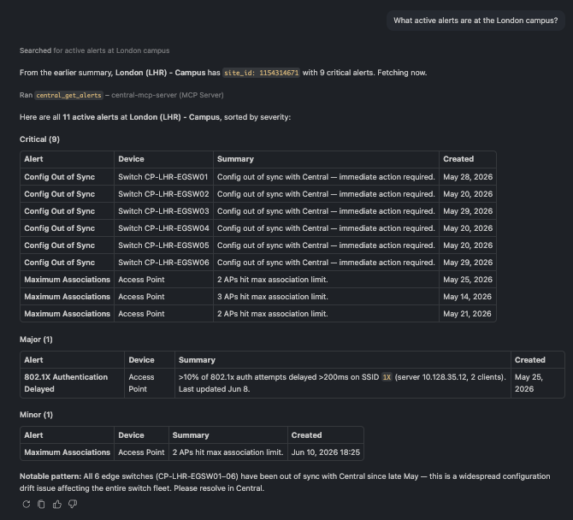Image resolution: width=573 pixels, height=520 pixels.
Task: Click the 'Summary' header in the Critical table
Action: 235,159
